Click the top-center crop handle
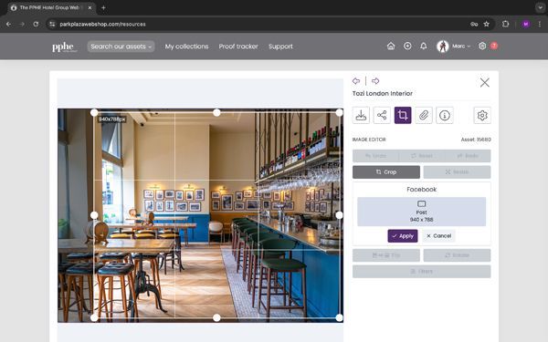 (216, 113)
